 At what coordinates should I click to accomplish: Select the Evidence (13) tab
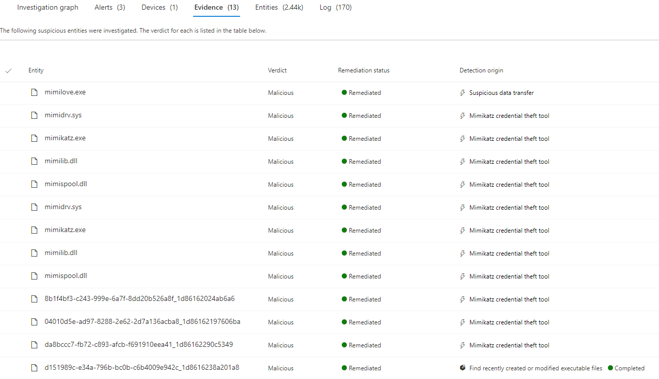tap(217, 8)
